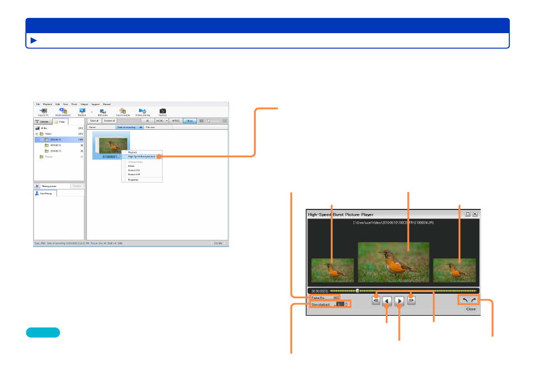Sort by the Date of recording column
The width and height of the screenshot is (535, 378).
point(130,127)
